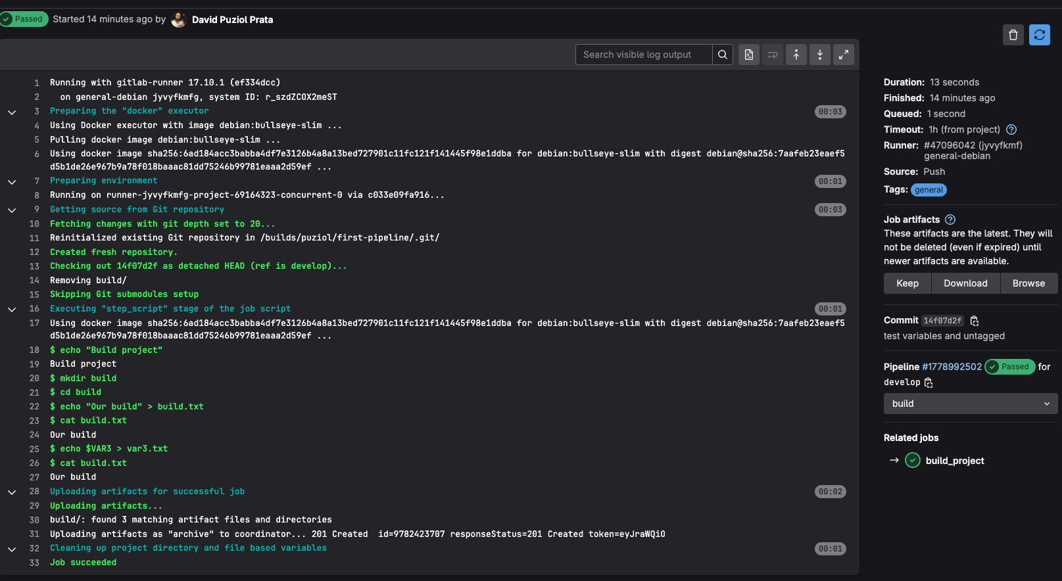
Task: Erase job log with trash icon
Action: 1013,35
